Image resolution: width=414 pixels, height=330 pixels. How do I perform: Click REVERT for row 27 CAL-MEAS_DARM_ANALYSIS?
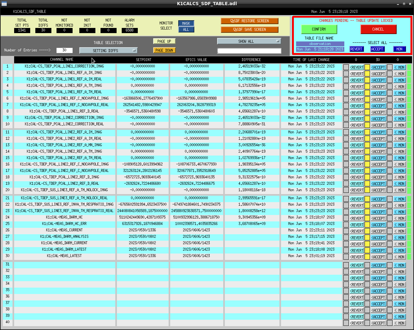click(x=357, y=238)
